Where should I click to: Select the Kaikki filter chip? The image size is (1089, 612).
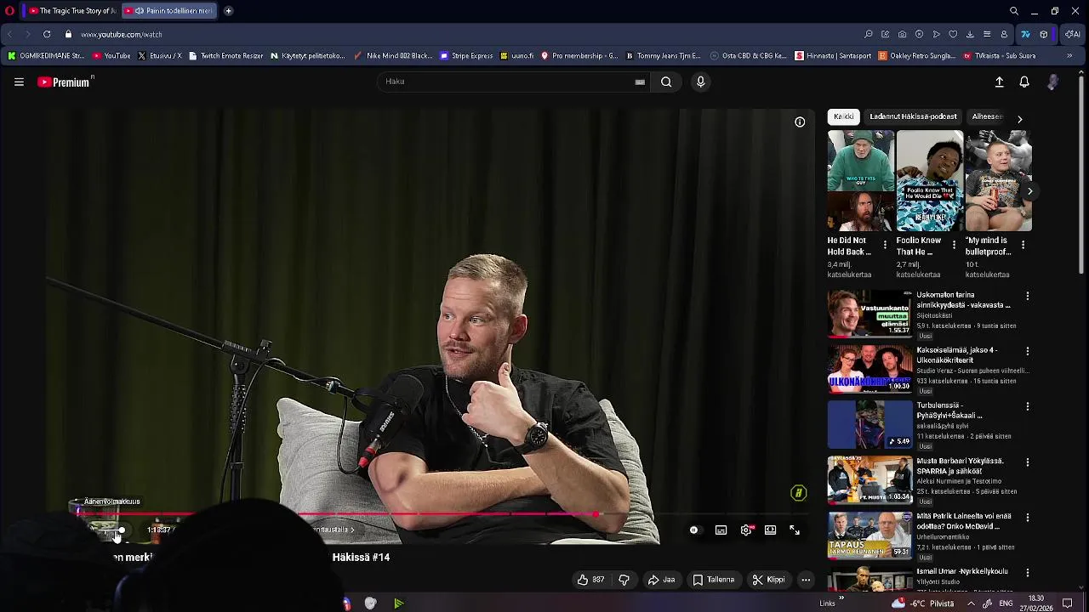point(843,116)
